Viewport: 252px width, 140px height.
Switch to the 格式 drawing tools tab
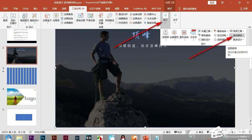(x=170, y=9)
